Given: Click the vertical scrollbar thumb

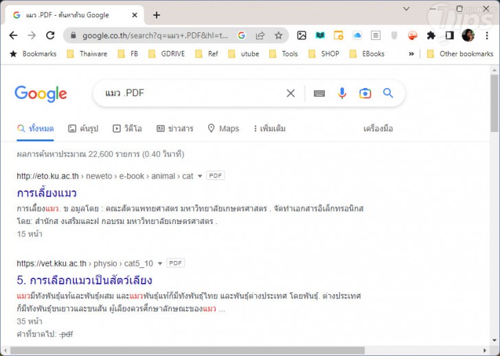Looking at the screenshot, I should 495,102.
